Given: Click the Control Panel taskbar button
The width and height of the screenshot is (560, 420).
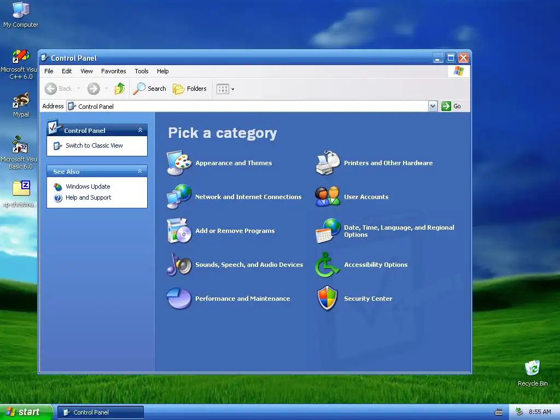Looking at the screenshot, I should [x=101, y=412].
